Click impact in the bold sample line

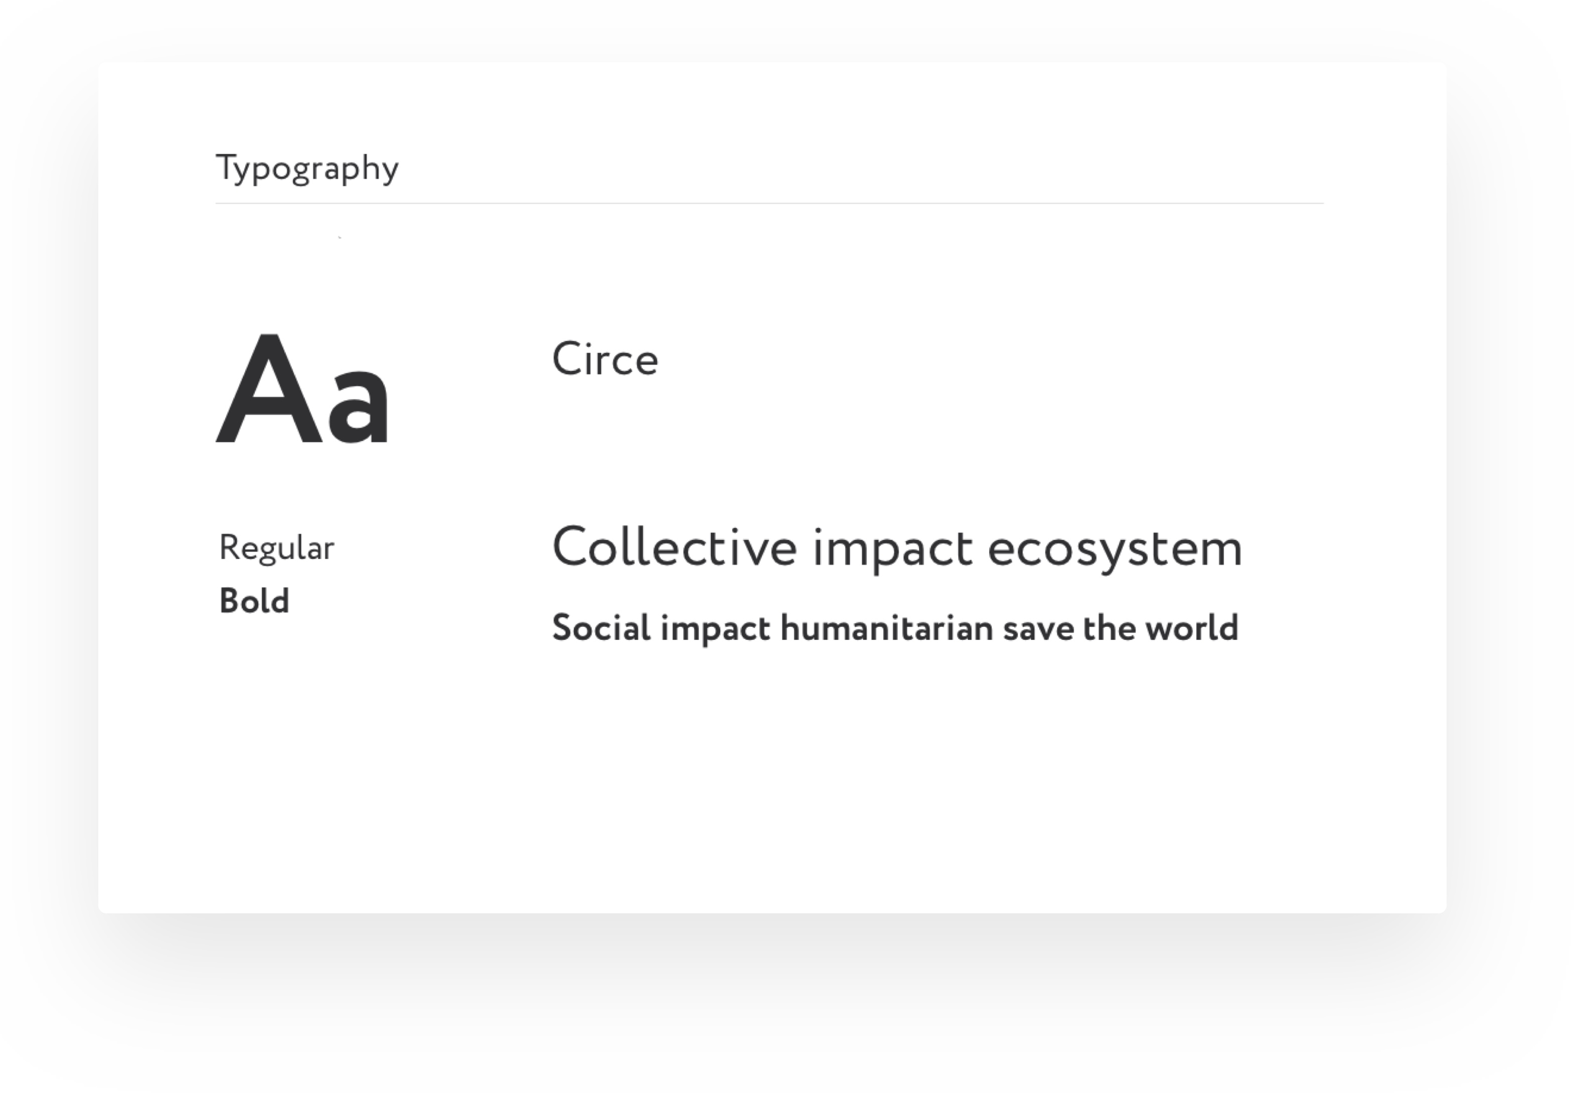pos(715,630)
